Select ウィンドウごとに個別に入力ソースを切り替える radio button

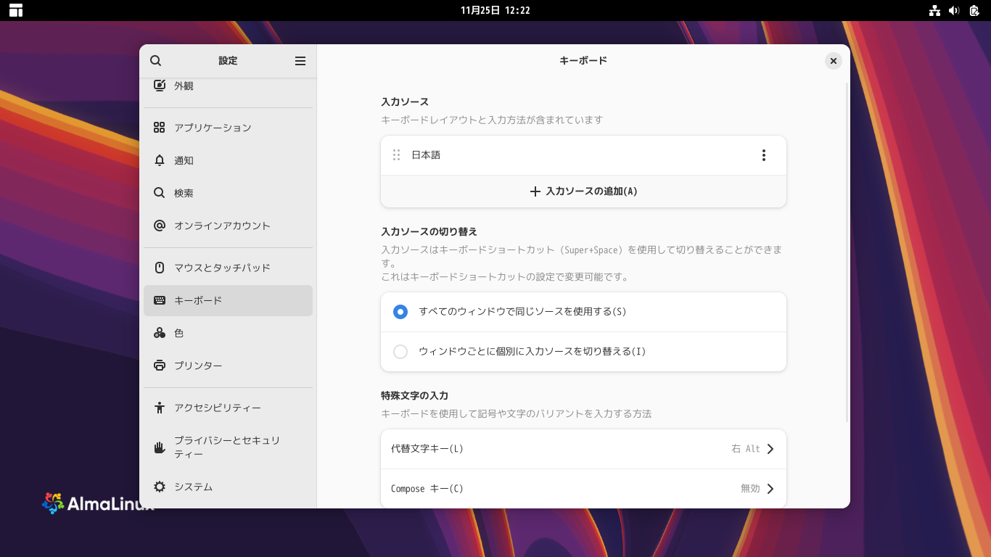(x=400, y=352)
